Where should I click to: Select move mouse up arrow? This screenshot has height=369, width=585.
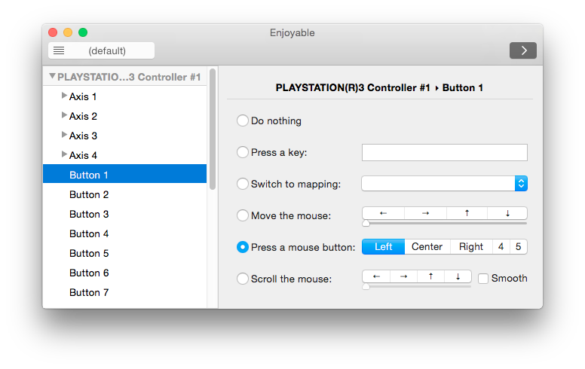[467, 213]
